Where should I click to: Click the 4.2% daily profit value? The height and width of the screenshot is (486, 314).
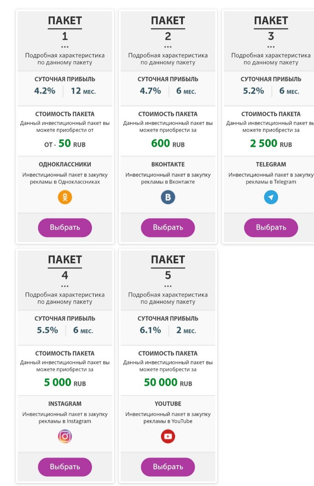[45, 91]
